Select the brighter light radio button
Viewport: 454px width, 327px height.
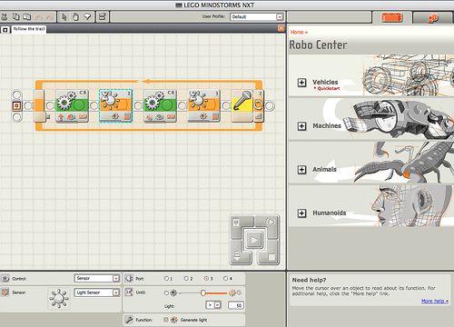coord(239,292)
